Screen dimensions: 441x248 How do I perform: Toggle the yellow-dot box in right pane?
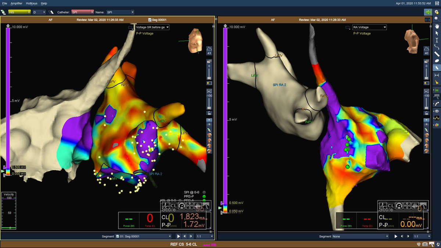pos(427,83)
